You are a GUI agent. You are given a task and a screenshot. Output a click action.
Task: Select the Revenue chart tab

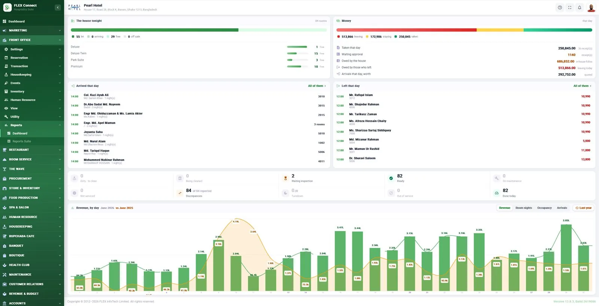[505, 208]
